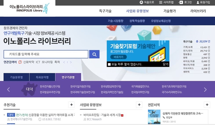
Task: Open 국가핵융합연구소 link
Action: (x=140, y=87)
